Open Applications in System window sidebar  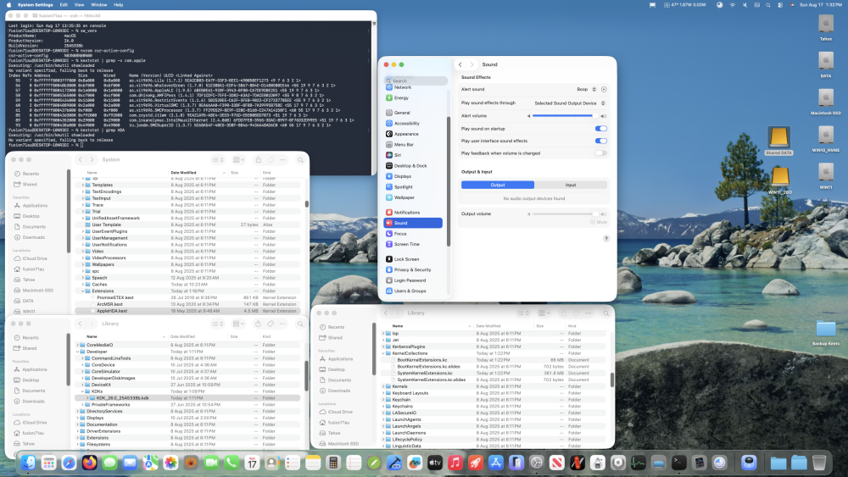tap(35, 205)
